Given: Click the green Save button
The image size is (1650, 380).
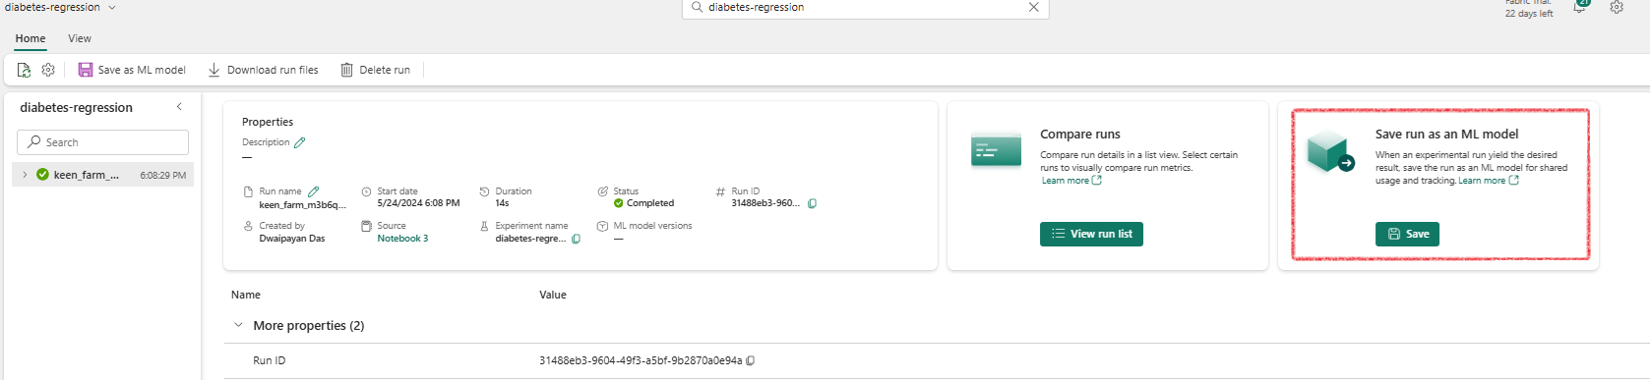Looking at the screenshot, I should click(1407, 234).
